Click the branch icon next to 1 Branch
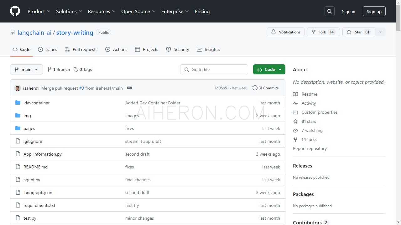The image size is (401, 225). pos(49,69)
